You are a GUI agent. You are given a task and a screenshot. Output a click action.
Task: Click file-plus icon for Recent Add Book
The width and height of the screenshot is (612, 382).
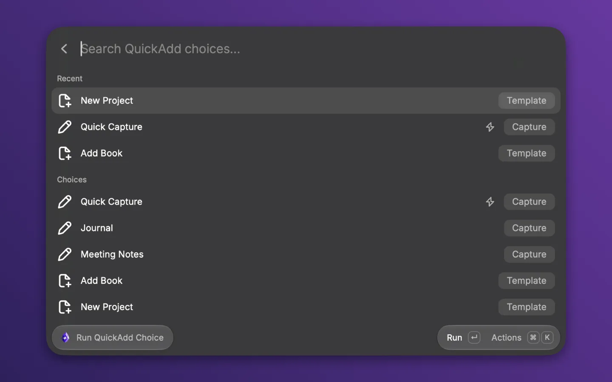[x=65, y=153]
